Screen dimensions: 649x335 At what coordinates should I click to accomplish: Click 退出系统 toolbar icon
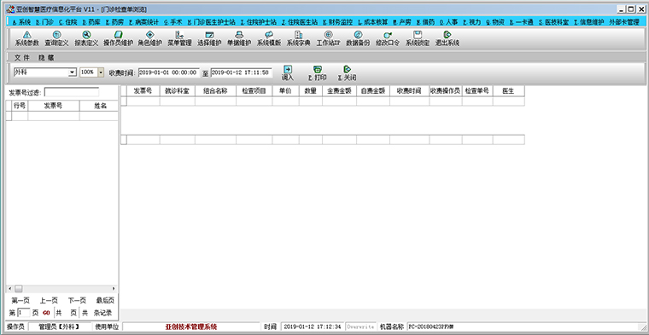pyautogui.click(x=447, y=39)
